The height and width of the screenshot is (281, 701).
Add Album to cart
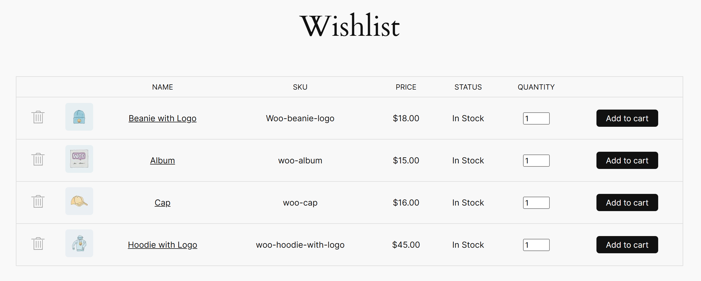pos(627,161)
